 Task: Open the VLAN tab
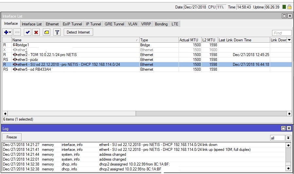point(132,24)
